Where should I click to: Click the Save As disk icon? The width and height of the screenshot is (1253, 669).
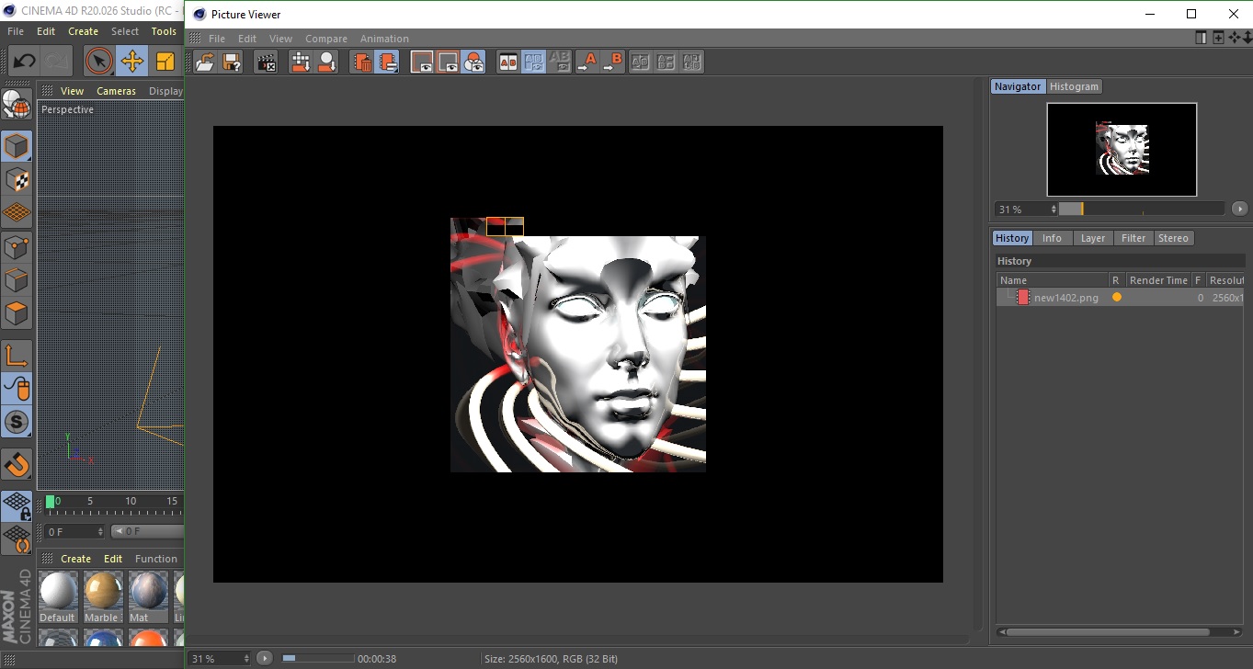pos(232,62)
